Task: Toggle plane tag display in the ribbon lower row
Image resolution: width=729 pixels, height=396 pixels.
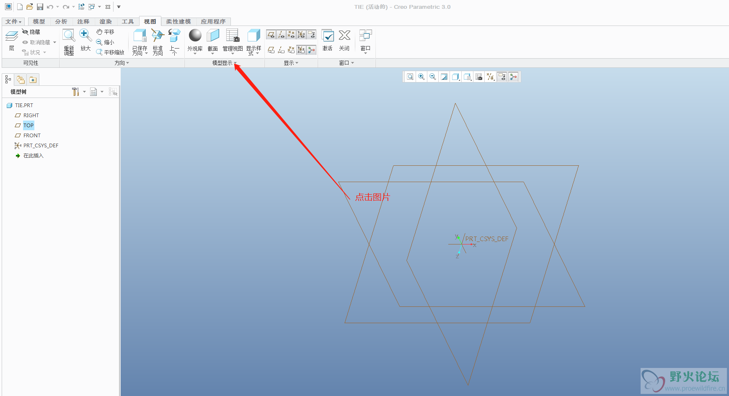Action: pos(271,50)
